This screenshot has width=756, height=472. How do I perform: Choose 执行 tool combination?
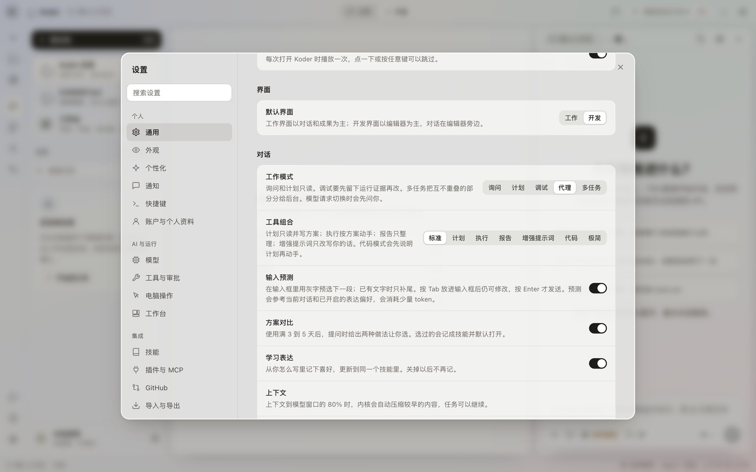coord(482,238)
